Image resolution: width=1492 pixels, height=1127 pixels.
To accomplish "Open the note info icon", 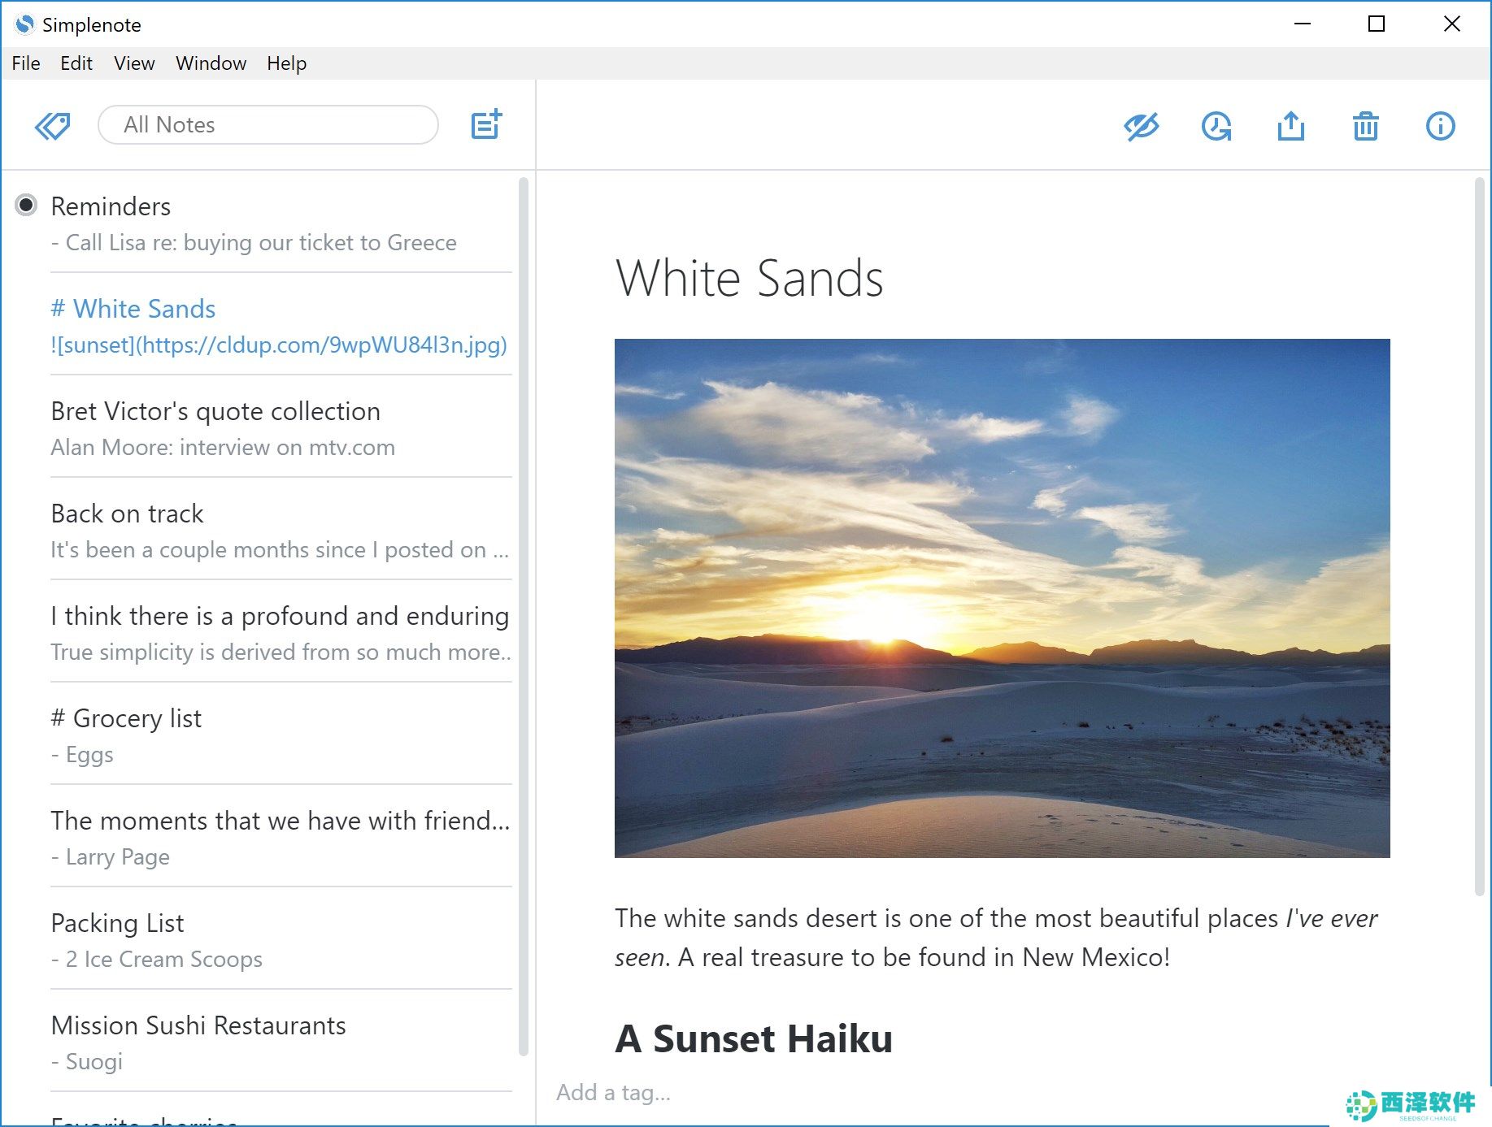I will point(1441,126).
